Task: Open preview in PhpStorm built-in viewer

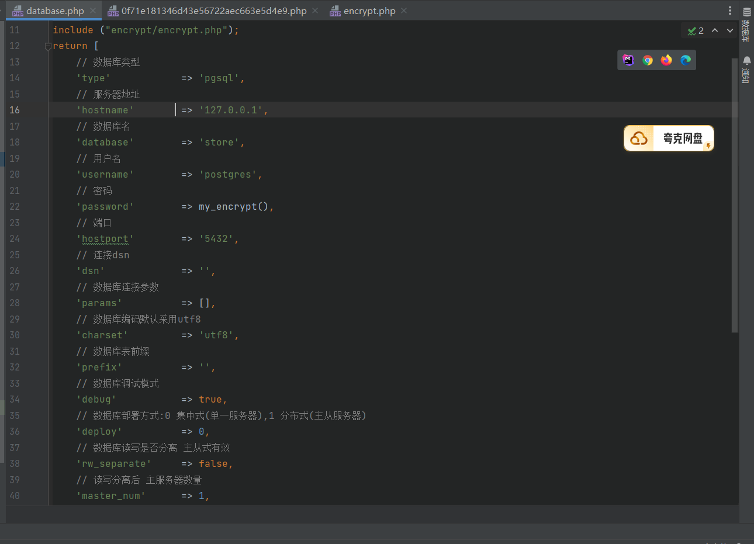Action: pos(628,60)
